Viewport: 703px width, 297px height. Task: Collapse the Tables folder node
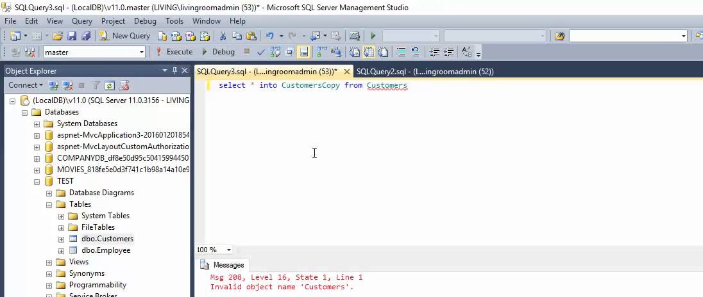[x=49, y=205]
